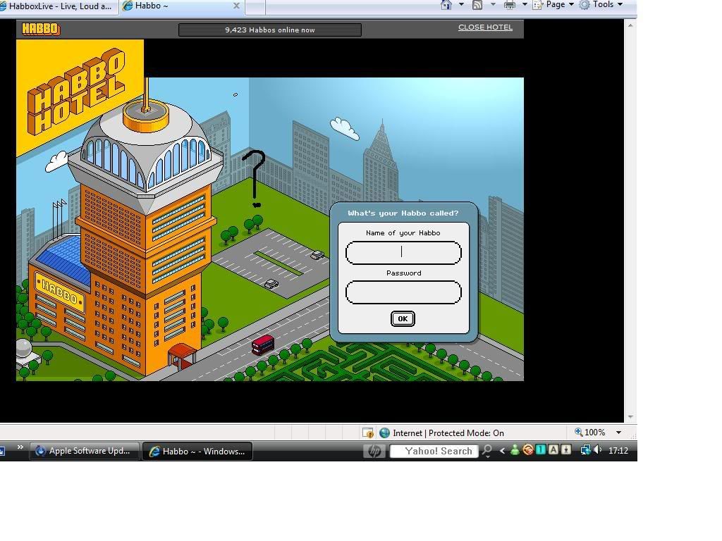This screenshot has height=541, width=722.
Task: Click the Tools gear icon
Action: click(585, 5)
